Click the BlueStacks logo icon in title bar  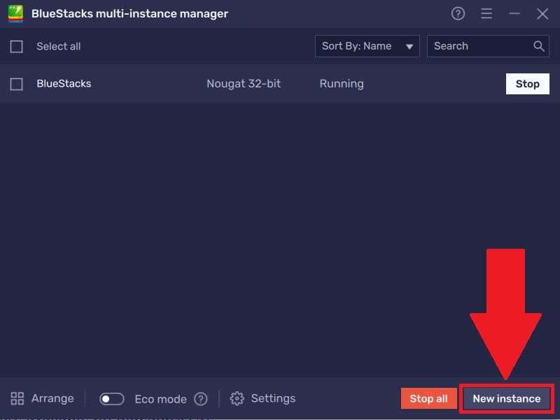pos(15,13)
